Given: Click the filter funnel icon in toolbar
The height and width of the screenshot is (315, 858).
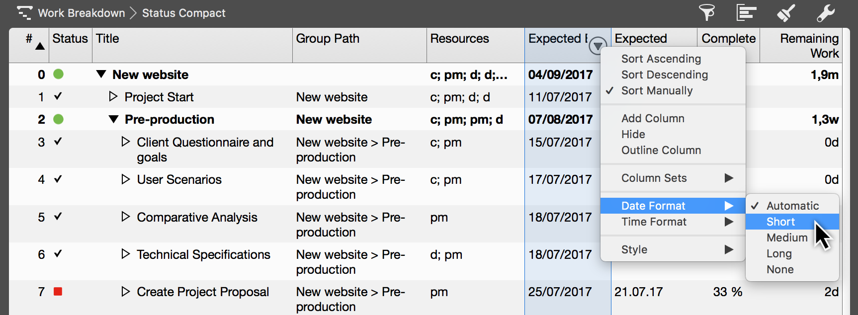Looking at the screenshot, I should (x=706, y=13).
